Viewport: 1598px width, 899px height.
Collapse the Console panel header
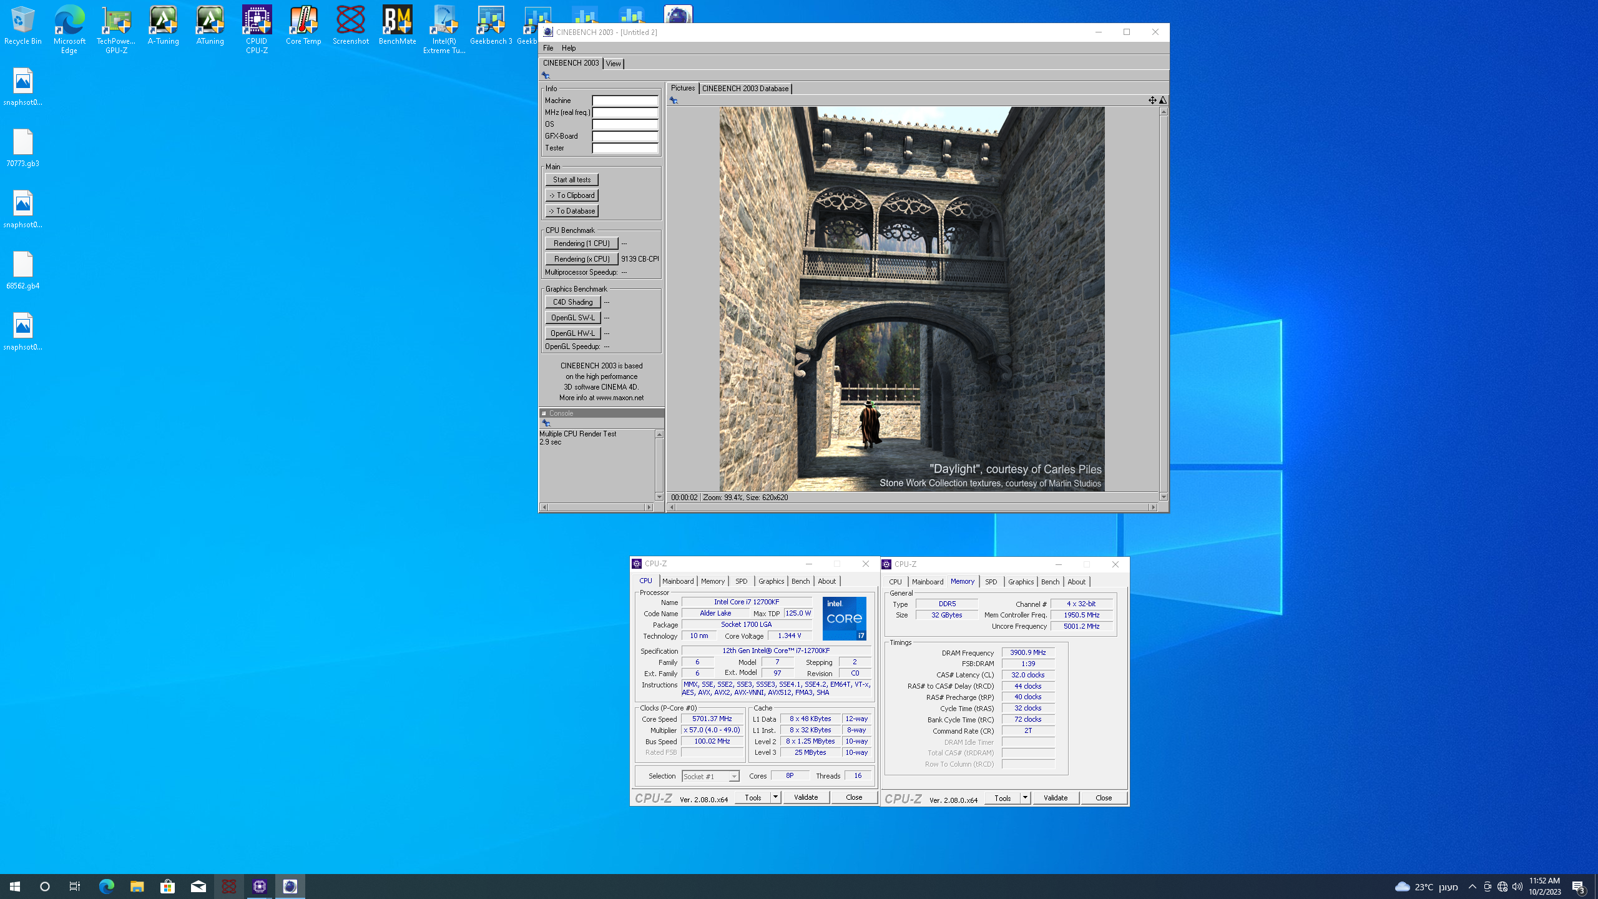click(x=544, y=413)
